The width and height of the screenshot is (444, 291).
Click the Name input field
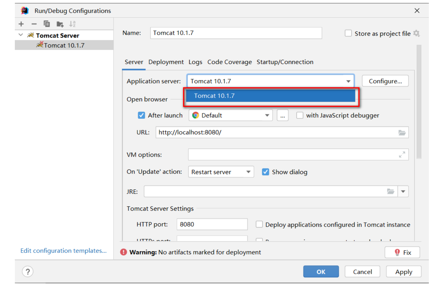236,33
